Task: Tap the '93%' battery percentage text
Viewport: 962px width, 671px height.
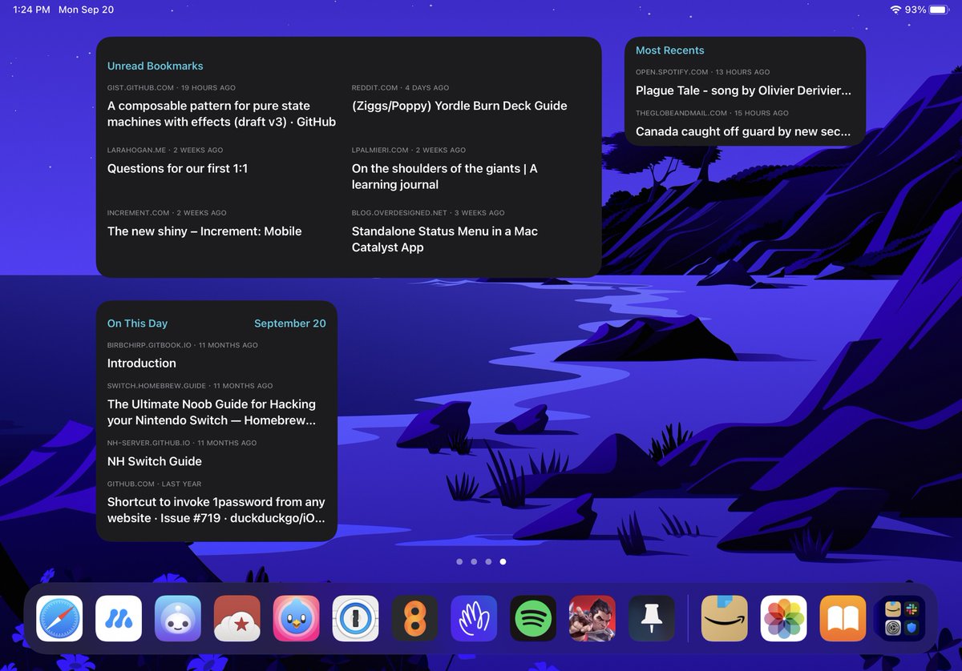Action: (916, 10)
